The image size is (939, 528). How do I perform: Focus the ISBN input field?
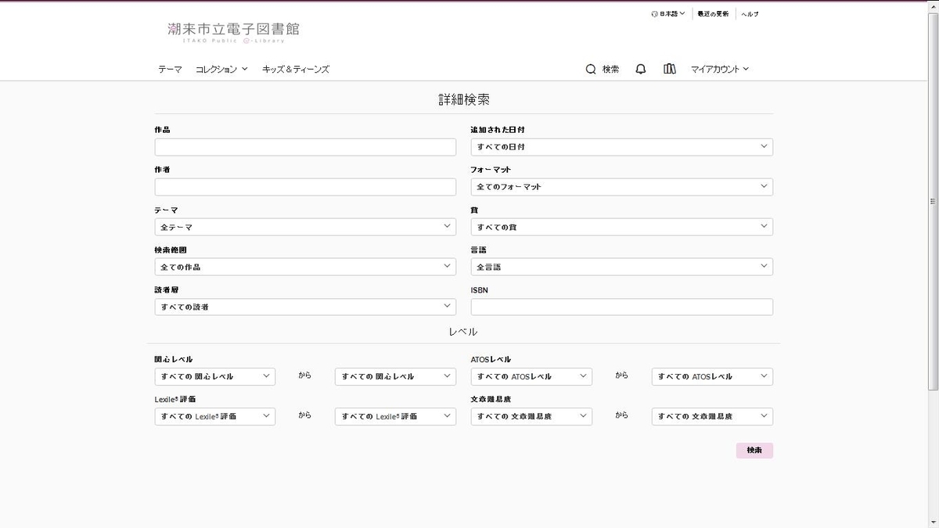tap(622, 307)
